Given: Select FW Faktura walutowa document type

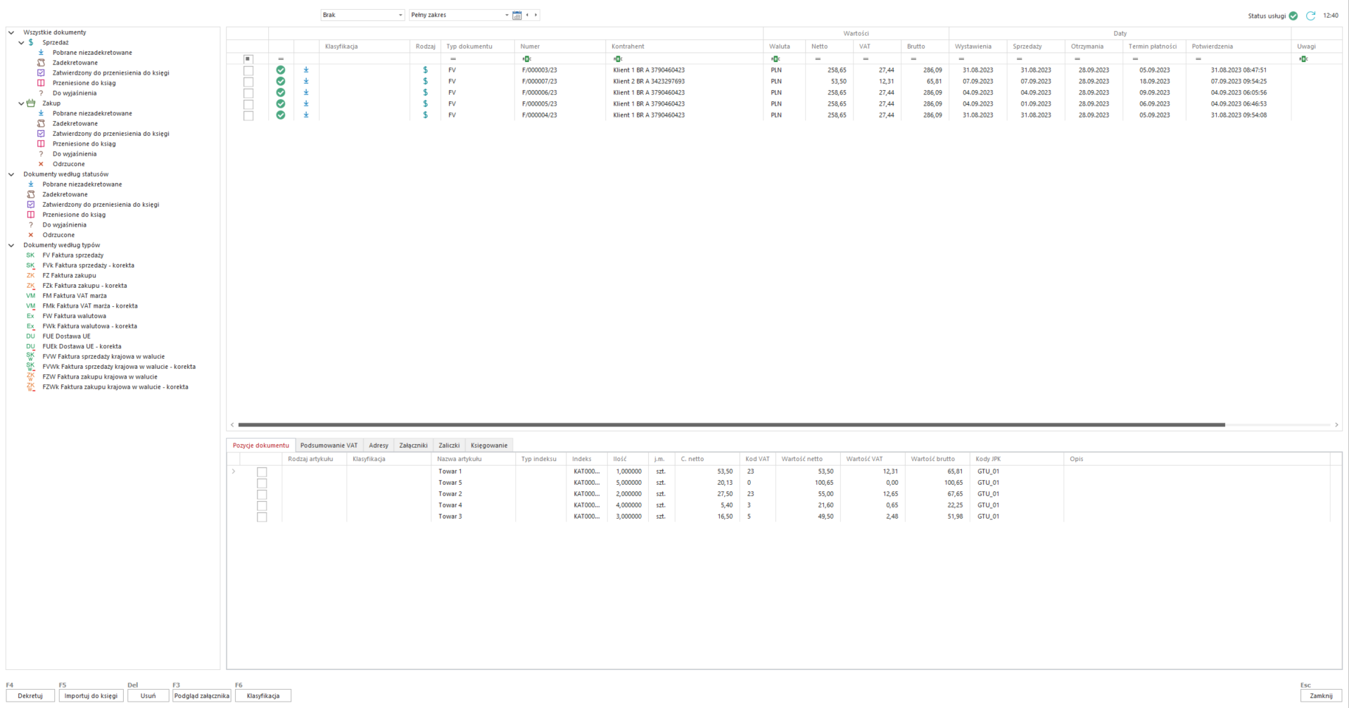Looking at the screenshot, I should 74,316.
